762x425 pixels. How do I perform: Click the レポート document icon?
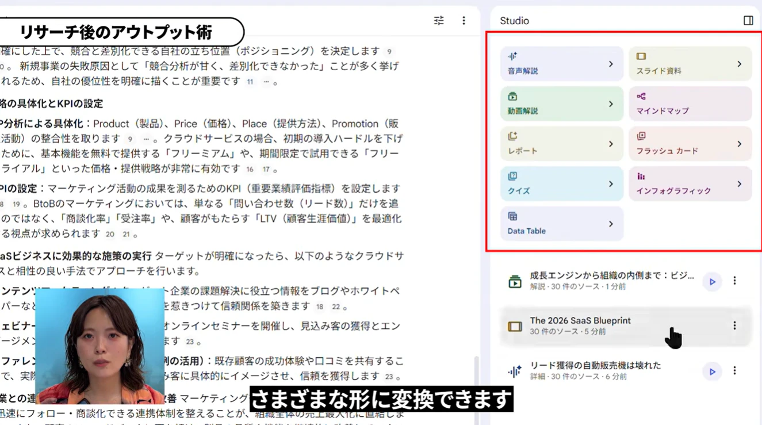tap(512, 136)
